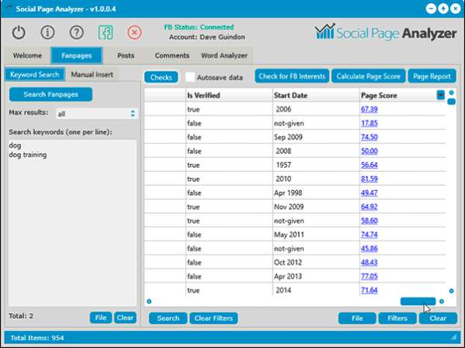Select the May 2011 start date cell
Screen dimensions: 465x348
pos(316,235)
